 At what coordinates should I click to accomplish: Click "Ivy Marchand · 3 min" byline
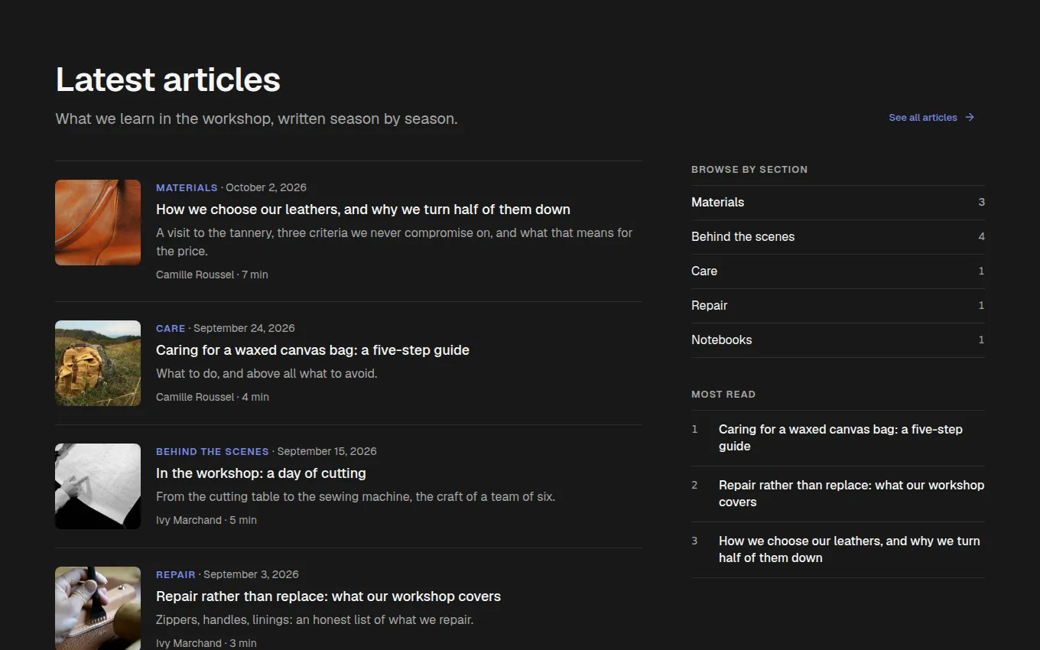coord(206,643)
